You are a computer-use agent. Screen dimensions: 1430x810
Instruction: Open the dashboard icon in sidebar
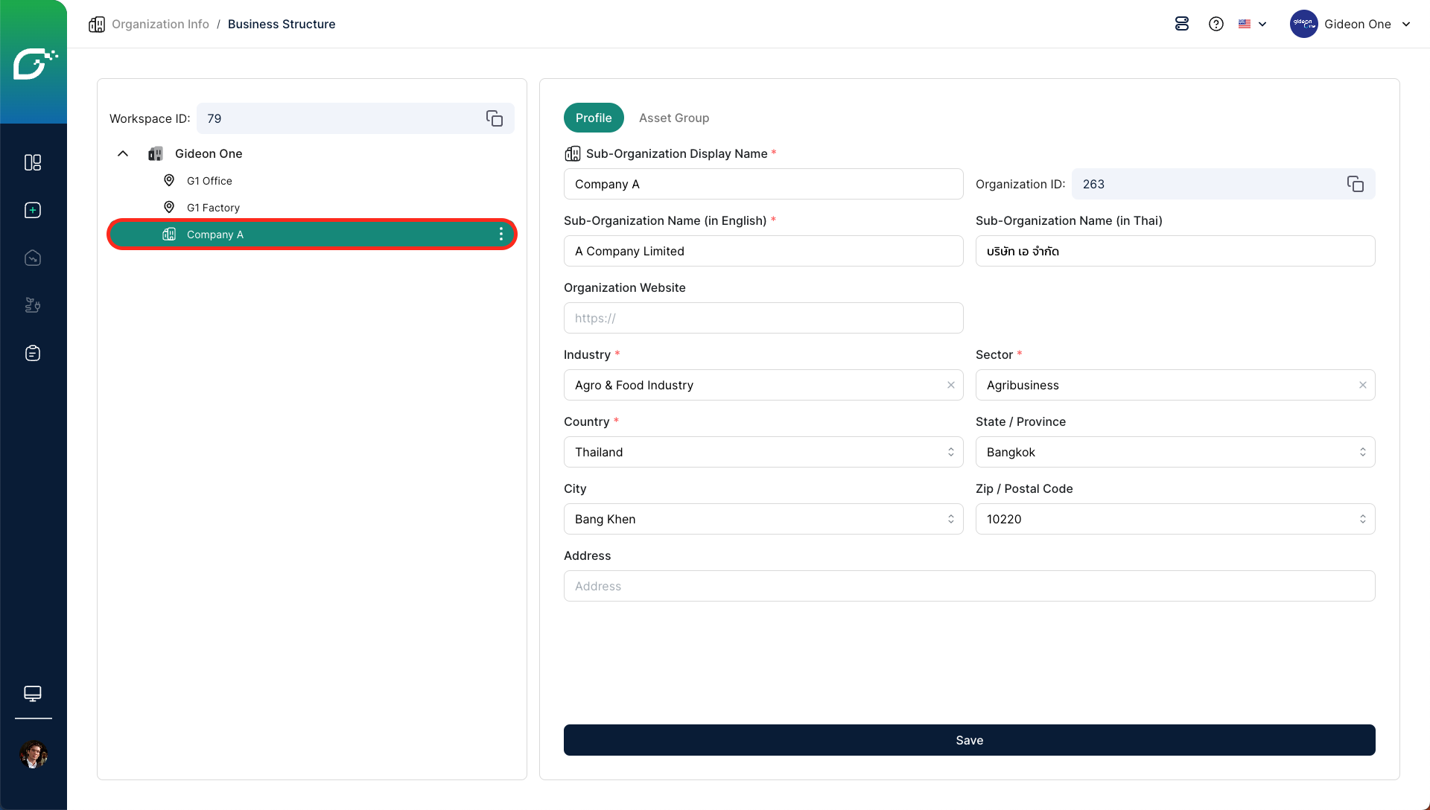33,162
